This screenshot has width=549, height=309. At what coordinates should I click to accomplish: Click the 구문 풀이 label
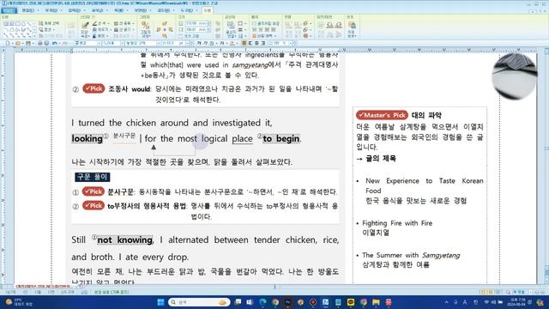93,177
